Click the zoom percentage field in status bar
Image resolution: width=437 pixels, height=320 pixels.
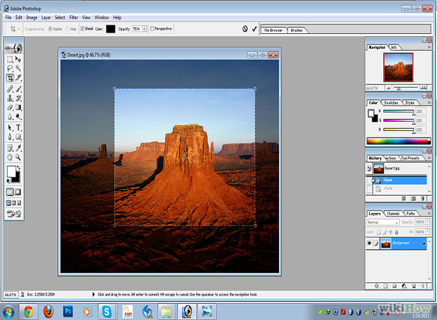tap(10, 295)
